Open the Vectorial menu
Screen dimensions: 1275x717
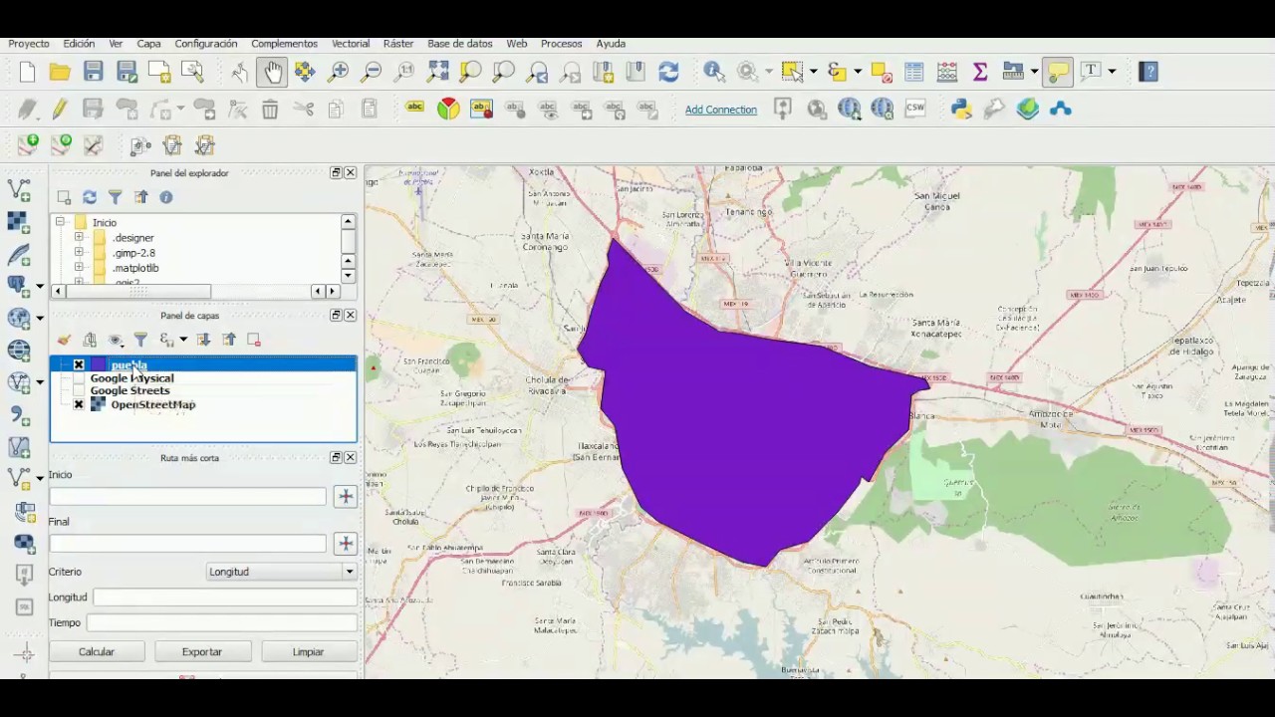click(x=351, y=44)
